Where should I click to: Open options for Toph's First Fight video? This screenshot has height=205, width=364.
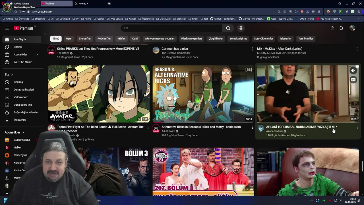pyautogui.click(x=148, y=127)
